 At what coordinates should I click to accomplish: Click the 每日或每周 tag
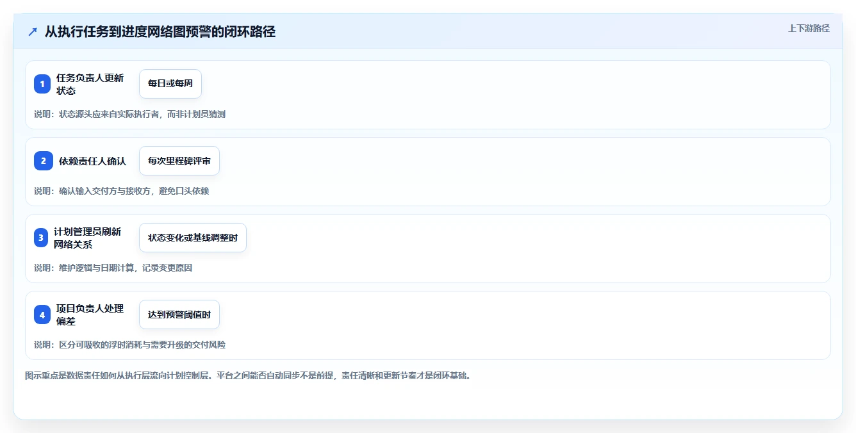pyautogui.click(x=170, y=84)
